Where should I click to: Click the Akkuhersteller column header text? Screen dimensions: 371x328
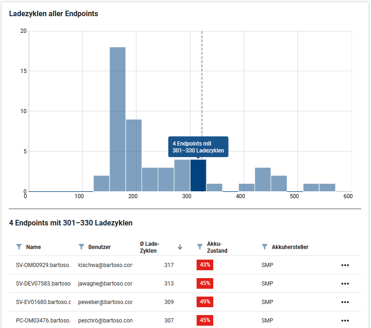[x=290, y=247]
